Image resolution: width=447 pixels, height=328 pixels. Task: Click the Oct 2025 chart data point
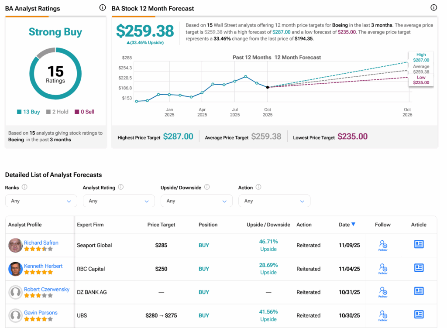(x=268, y=87)
